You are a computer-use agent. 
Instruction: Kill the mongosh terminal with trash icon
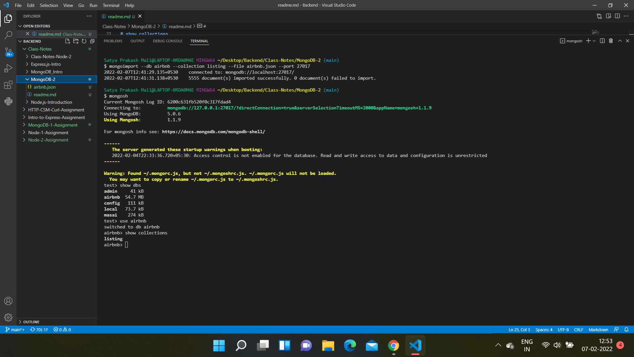[611, 41]
